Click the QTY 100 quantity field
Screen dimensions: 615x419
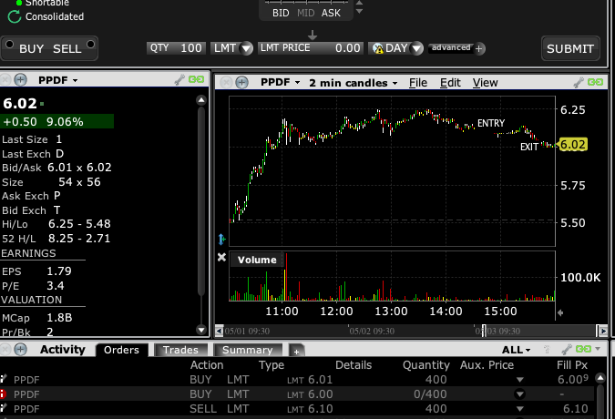[176, 48]
